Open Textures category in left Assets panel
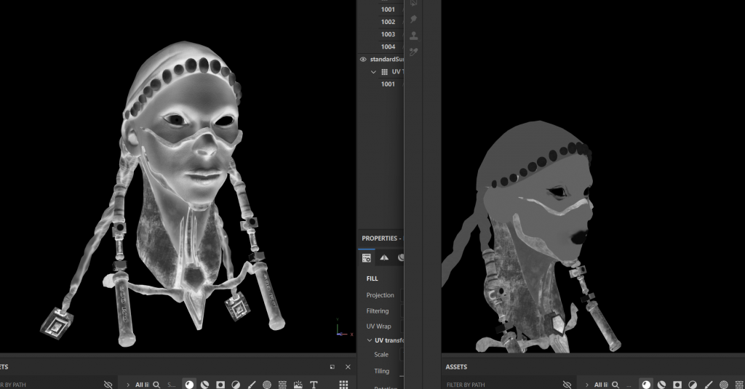Screen dimensions: 745x389 point(283,385)
